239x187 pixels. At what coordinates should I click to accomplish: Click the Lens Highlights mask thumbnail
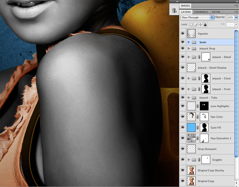point(204,106)
